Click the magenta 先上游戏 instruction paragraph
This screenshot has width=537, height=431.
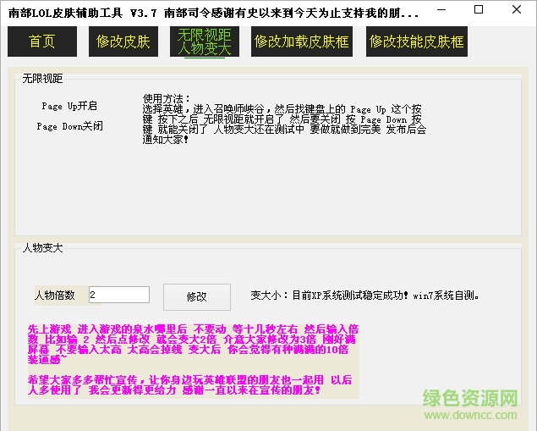pos(193,345)
